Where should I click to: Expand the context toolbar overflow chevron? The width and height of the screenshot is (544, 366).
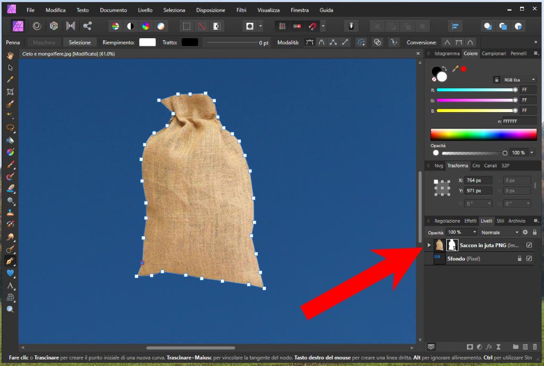[x=535, y=42]
